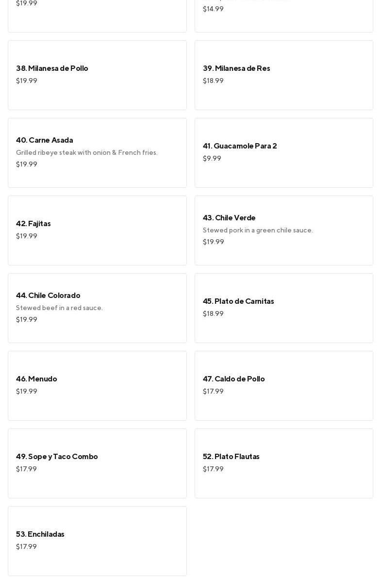Screen dimensions: 381x577
Task: Open the partially visible $14.99 item card
Action: pos(283,15)
